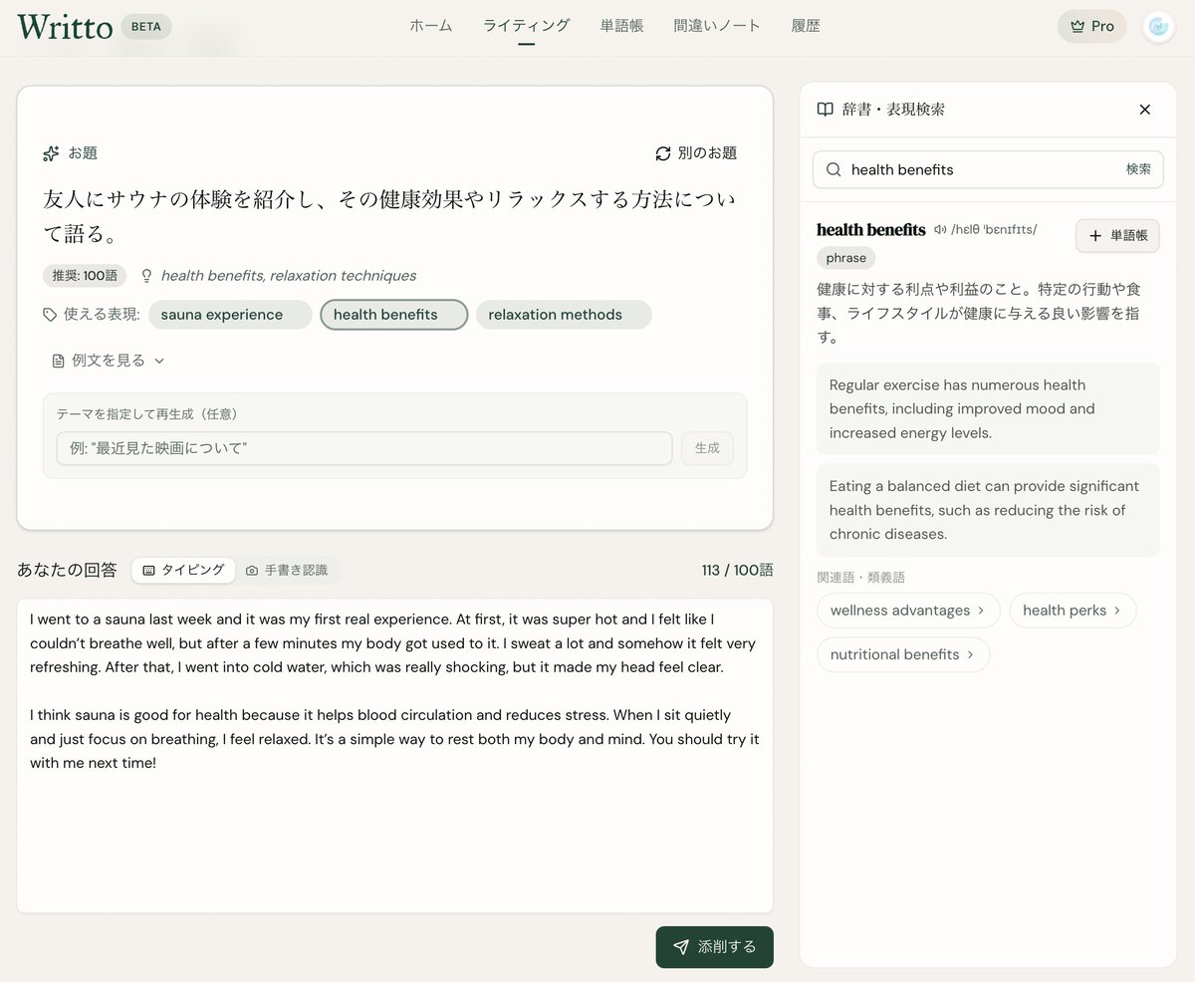1195x982 pixels.
Task: Submit the answer with 添削する
Action: pos(714,947)
